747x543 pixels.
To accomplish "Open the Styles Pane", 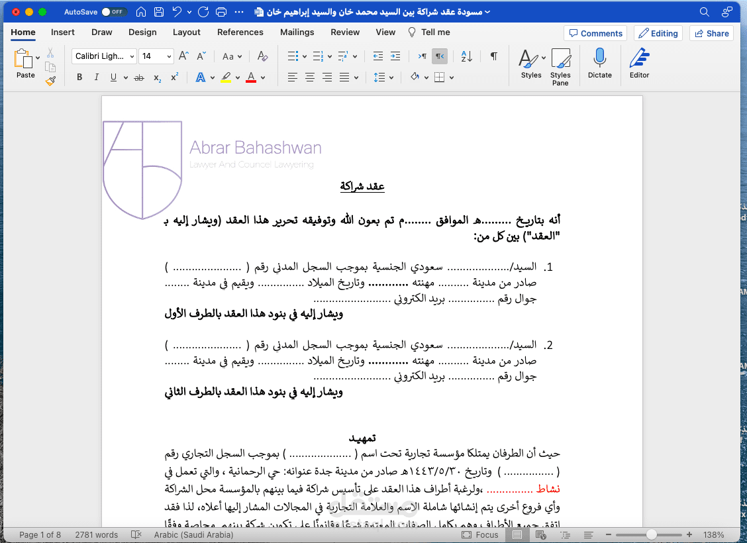I will click(560, 67).
